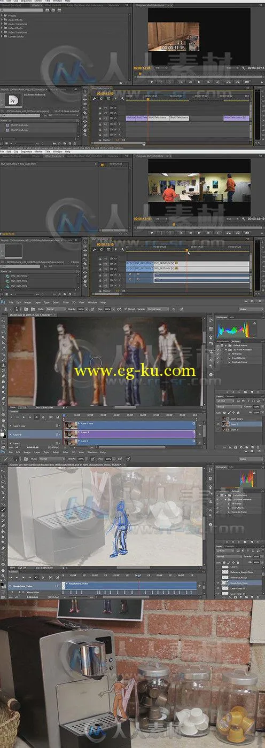Open the Mode Normal dropdown in the zombie Photoshop options bar
Screen dimensions: 265x748
click(x=56, y=309)
